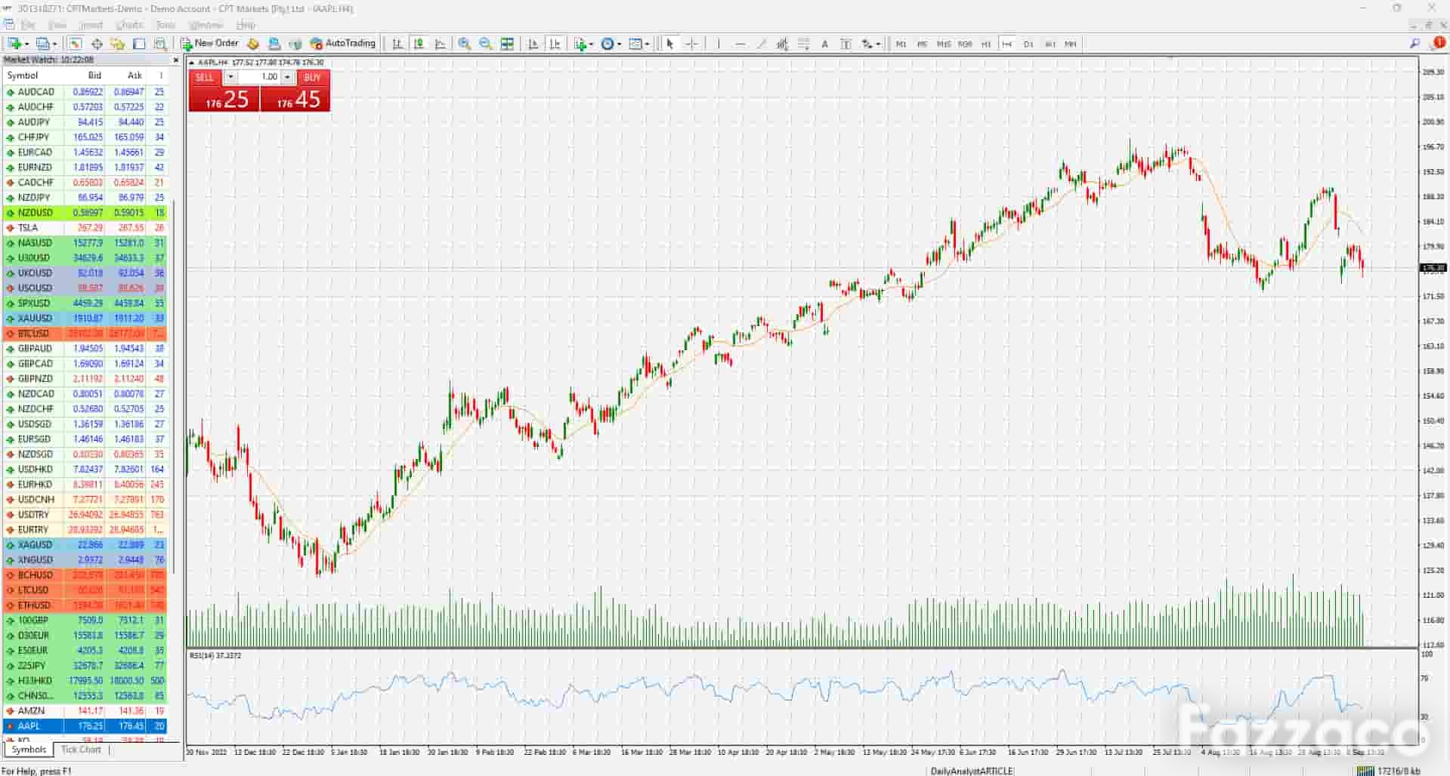Switch chart to candlestick mode
Viewport: 1450px width, 776px height.
coord(419,44)
